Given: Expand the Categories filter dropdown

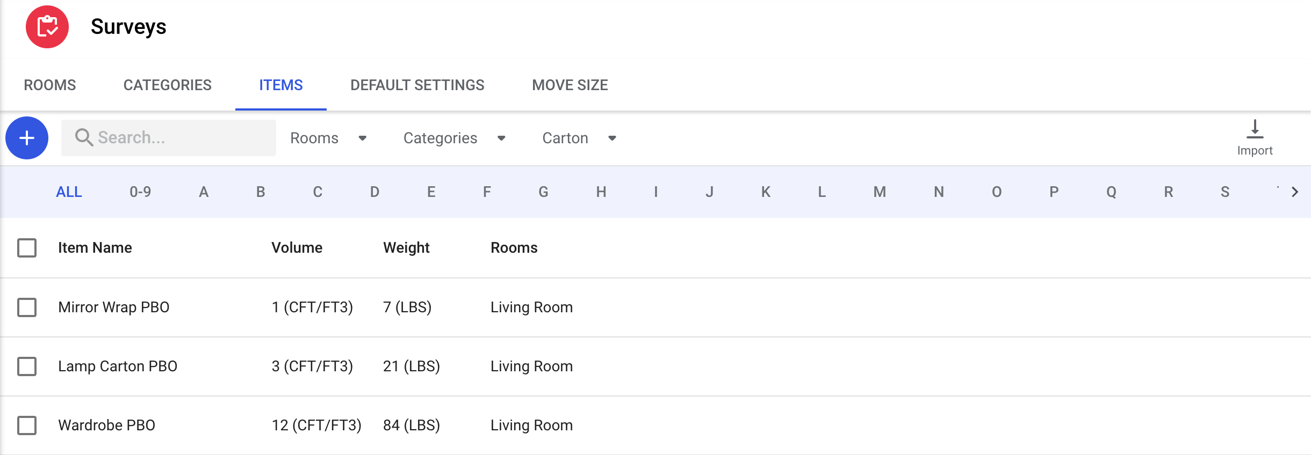Looking at the screenshot, I should click(454, 138).
